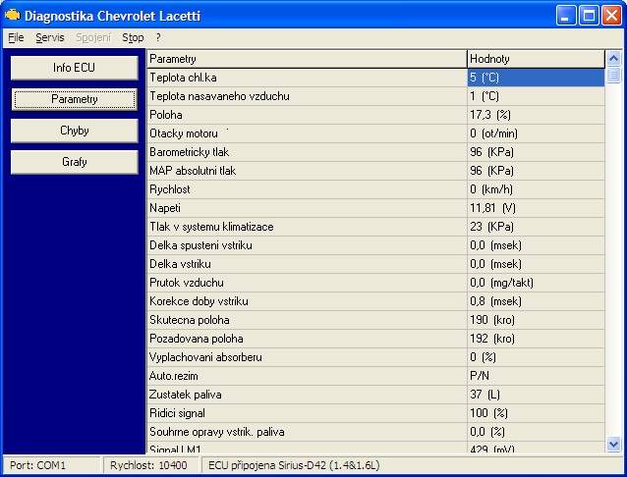
Task: Click the car icon in the title bar
Action: 13,15
